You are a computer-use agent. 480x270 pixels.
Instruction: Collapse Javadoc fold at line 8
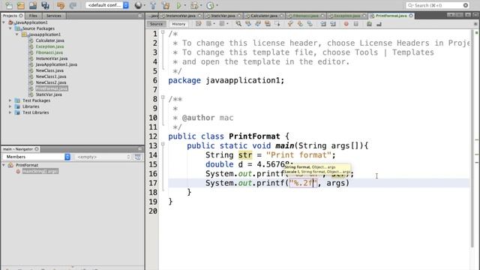tap(163, 97)
